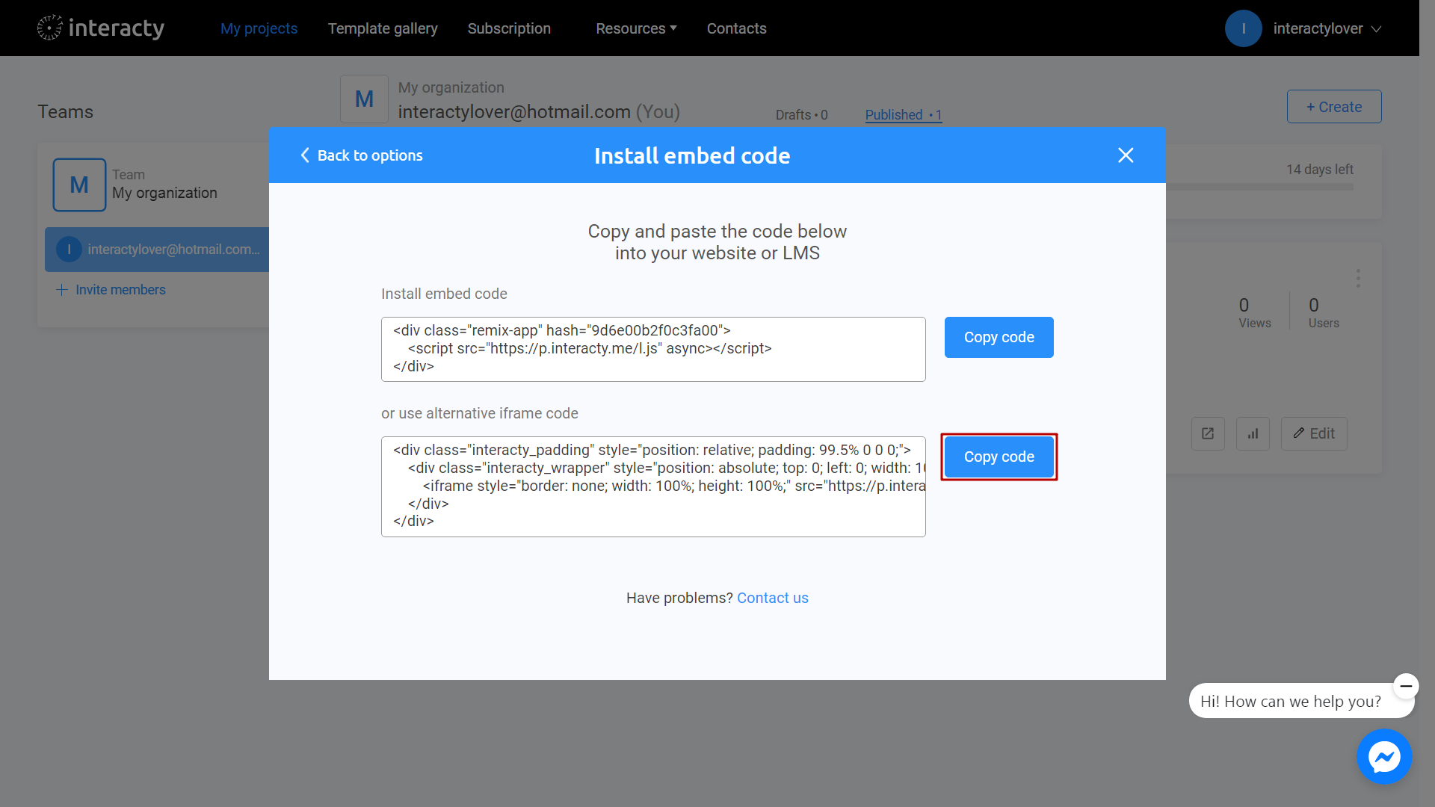Click the Create button top right
Image resolution: width=1435 pixels, height=807 pixels.
point(1333,106)
